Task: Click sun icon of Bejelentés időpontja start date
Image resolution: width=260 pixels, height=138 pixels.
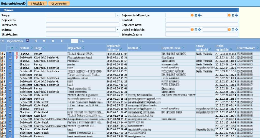Action: tap(192, 15)
